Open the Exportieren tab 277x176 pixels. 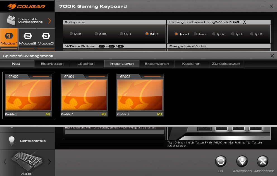click(x=157, y=64)
